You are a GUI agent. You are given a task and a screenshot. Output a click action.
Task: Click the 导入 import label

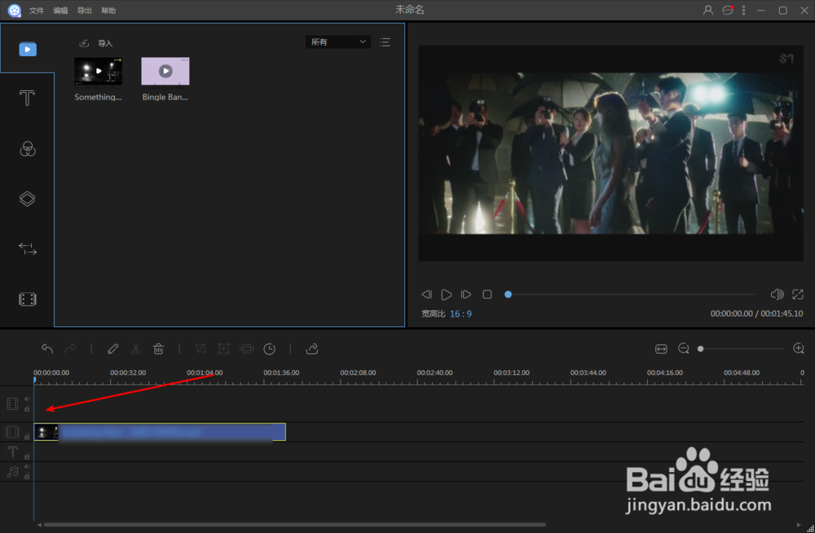tap(105, 43)
